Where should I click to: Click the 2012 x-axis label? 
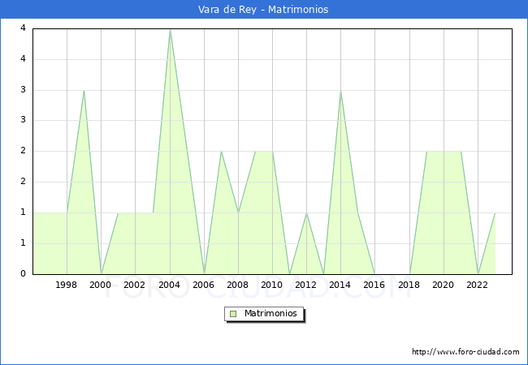click(x=305, y=285)
